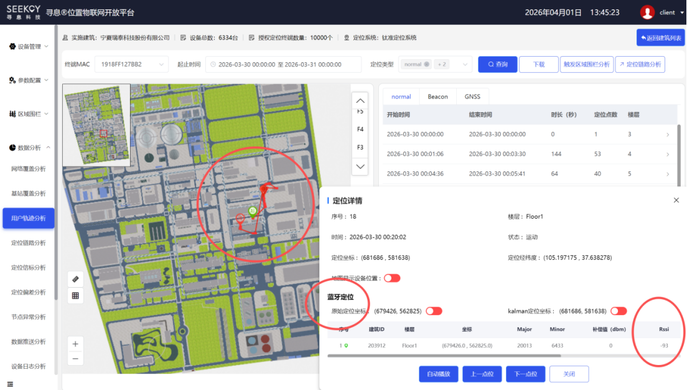Open 节点异常分析 page
Image resolution: width=687 pixels, height=390 pixels.
pos(29,316)
